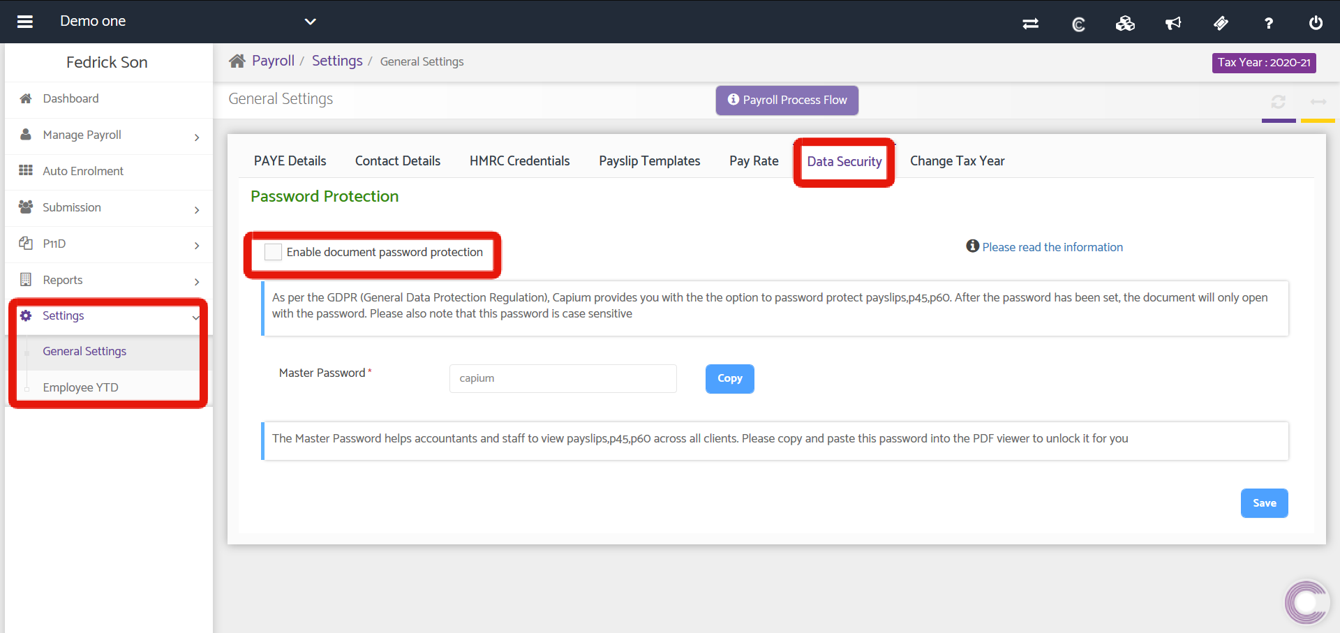Image resolution: width=1340 pixels, height=633 pixels.
Task: Switch to Payslip Templates tab
Action: [650, 161]
